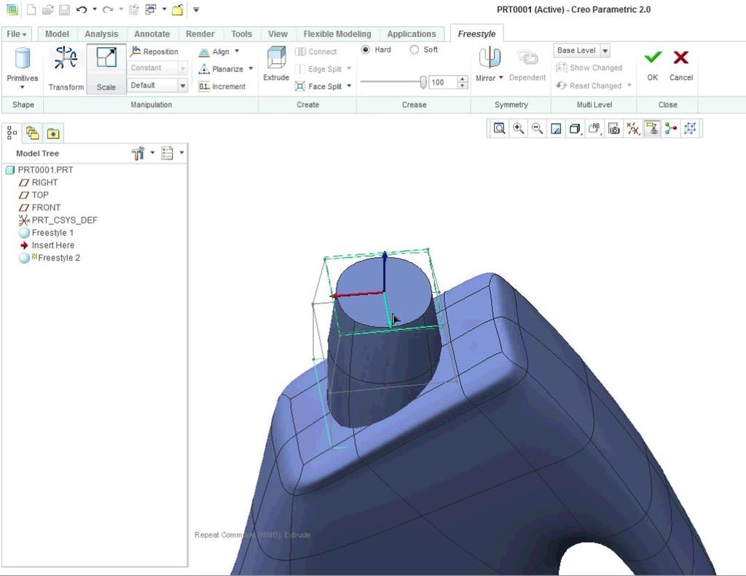Image resolution: width=746 pixels, height=576 pixels.
Task: Select the Freestyle ribbon tab
Action: (x=476, y=33)
